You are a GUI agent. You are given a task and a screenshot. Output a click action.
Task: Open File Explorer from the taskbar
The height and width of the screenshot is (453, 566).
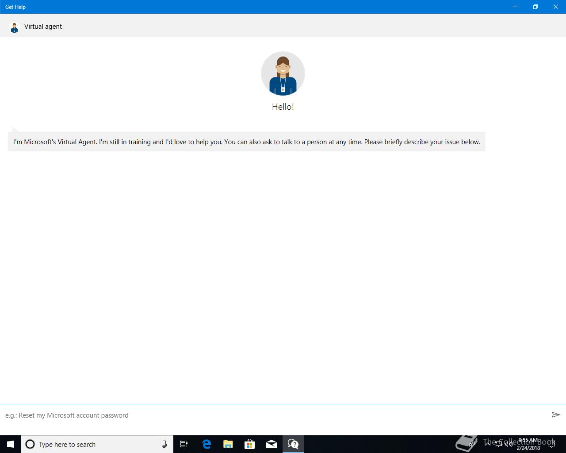click(228, 444)
